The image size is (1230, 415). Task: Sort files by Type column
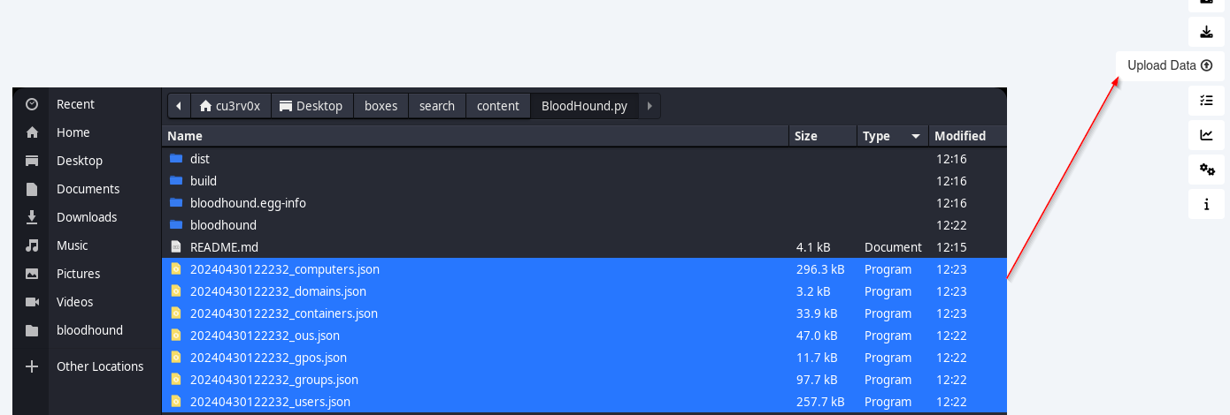coord(893,136)
